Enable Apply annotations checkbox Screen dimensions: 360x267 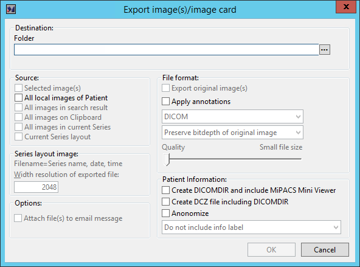pyautogui.click(x=165, y=101)
